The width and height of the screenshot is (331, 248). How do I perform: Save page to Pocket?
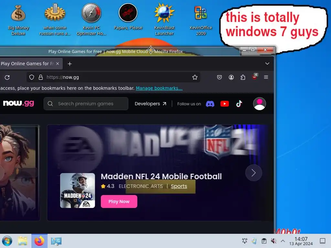219,77
